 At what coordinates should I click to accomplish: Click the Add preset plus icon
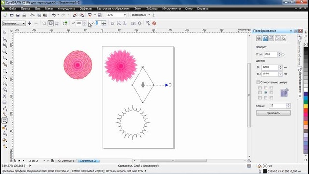pyautogui.click(x=30, y=23)
